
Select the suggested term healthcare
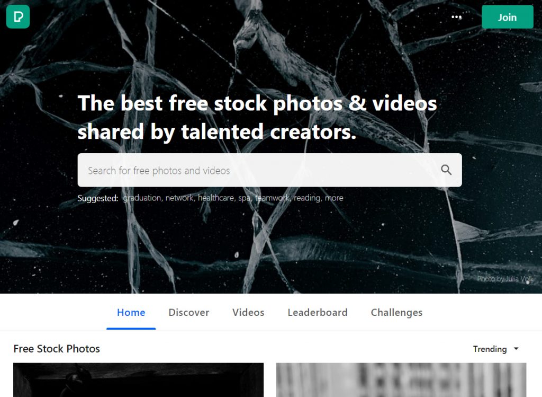click(x=216, y=198)
